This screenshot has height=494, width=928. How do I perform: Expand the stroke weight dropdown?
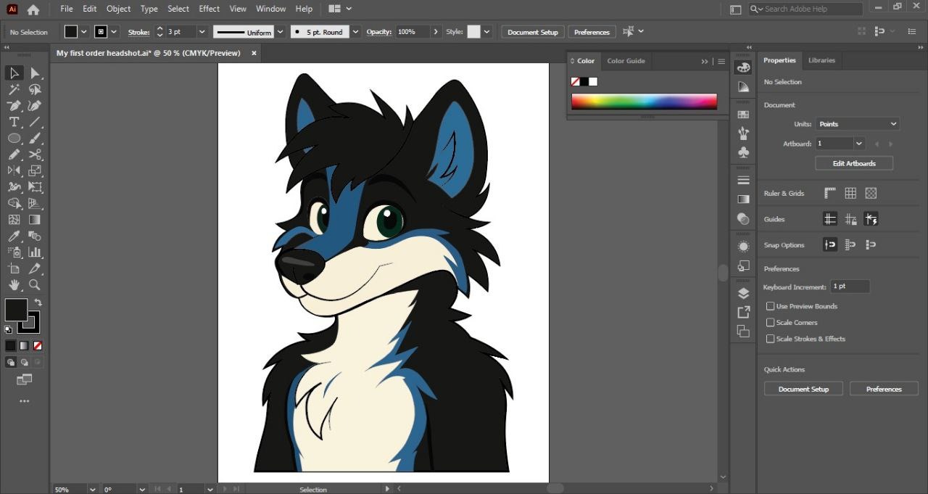coord(202,32)
